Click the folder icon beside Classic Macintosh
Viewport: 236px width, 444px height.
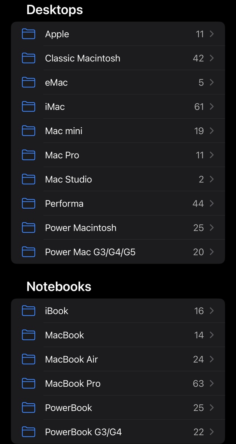click(28, 58)
